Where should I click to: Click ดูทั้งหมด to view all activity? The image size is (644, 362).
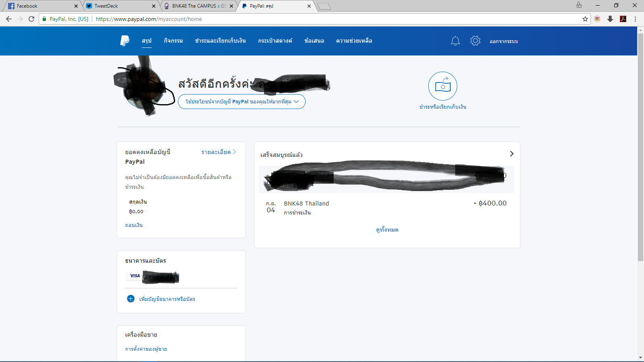point(387,230)
